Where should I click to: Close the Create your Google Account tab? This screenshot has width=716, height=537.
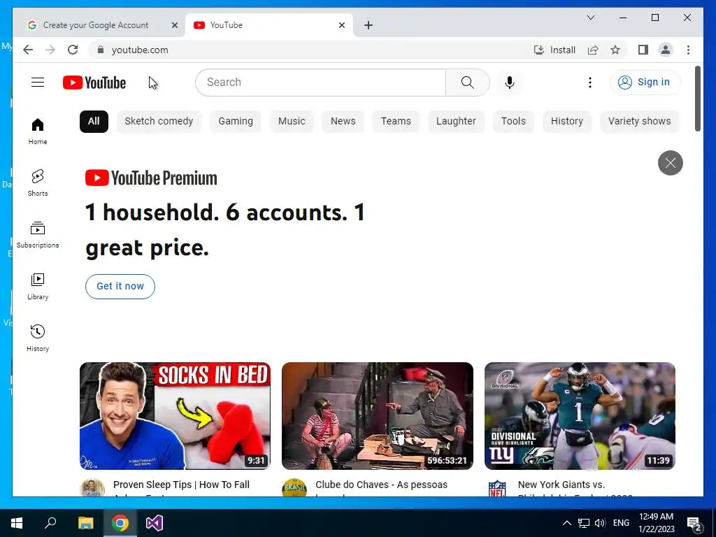point(174,25)
